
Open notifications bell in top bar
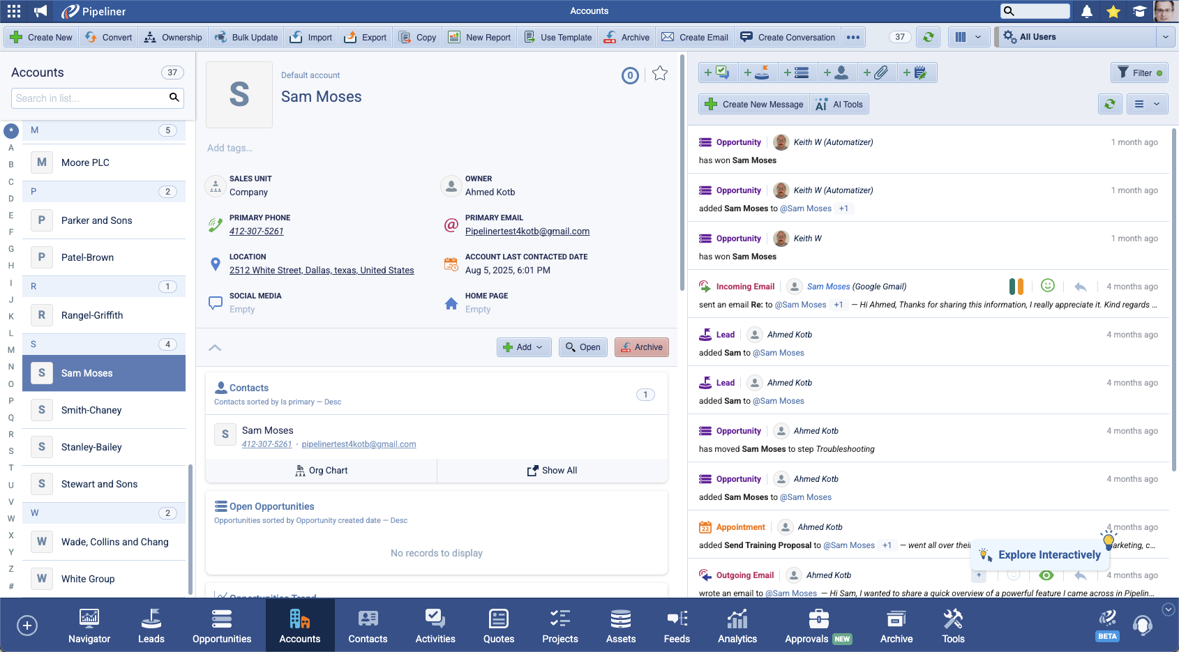tap(1087, 11)
